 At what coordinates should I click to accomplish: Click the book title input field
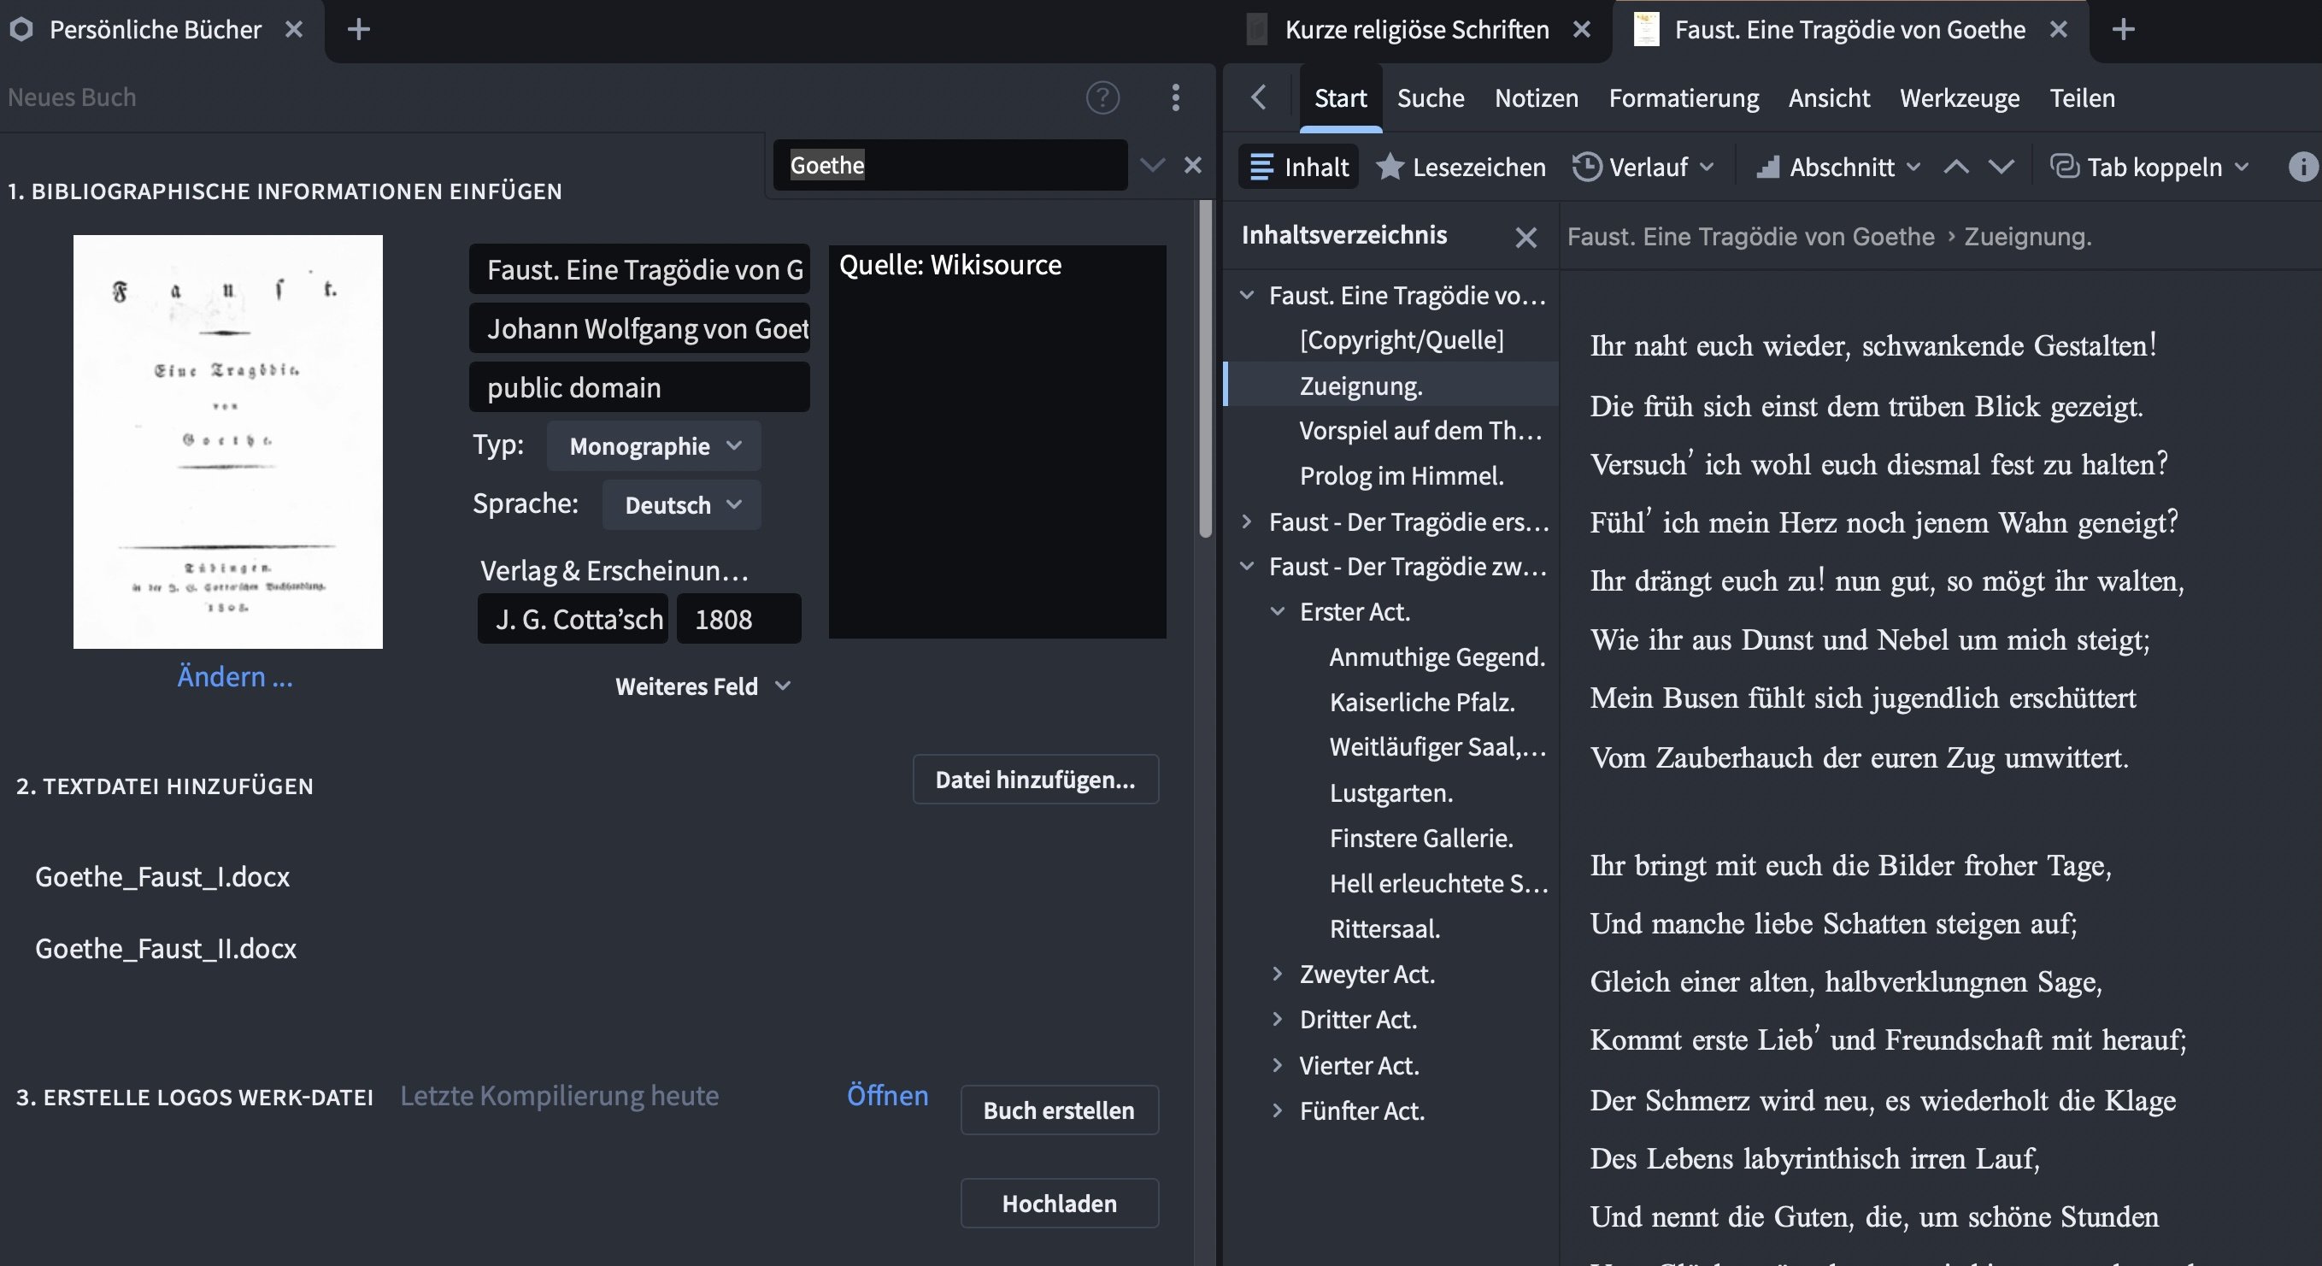tap(639, 268)
